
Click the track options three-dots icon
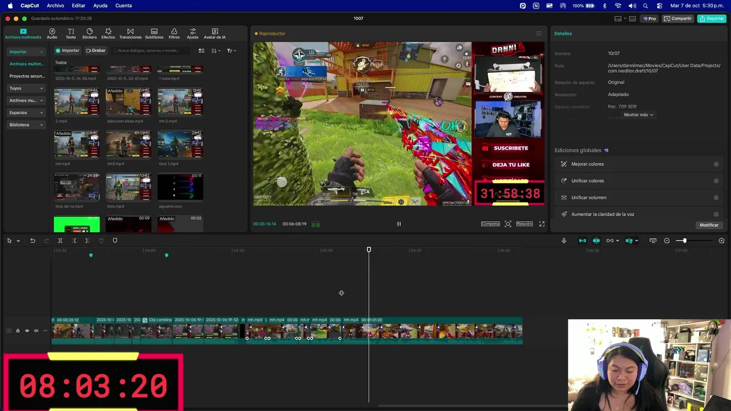pos(45,331)
